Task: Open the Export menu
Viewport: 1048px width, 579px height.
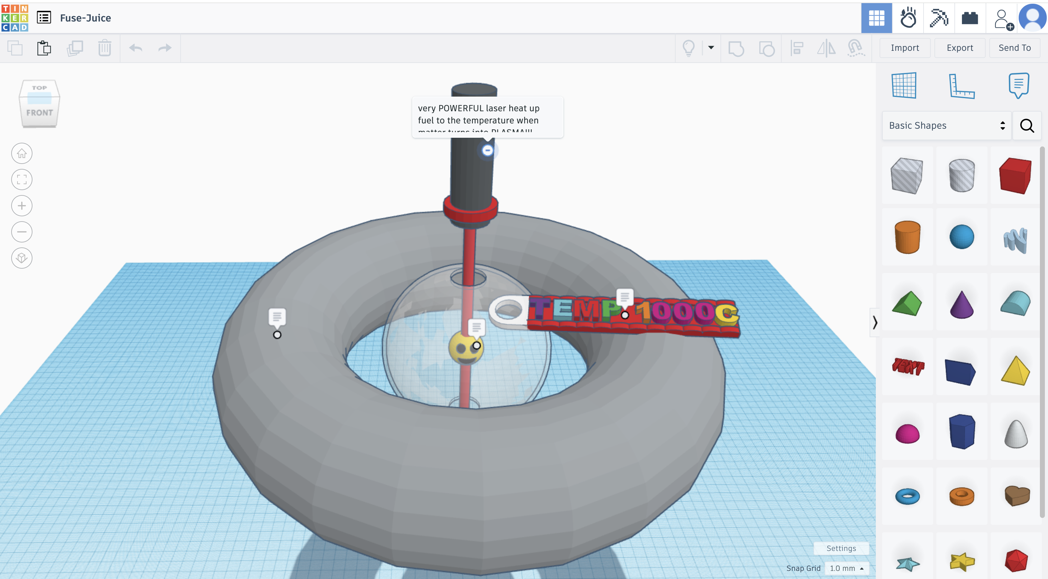Action: point(959,47)
